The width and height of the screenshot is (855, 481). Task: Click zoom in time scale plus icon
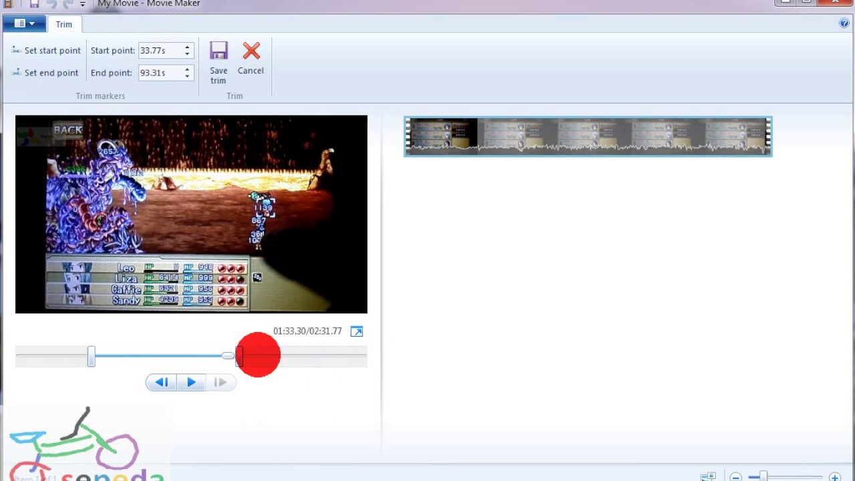point(835,477)
